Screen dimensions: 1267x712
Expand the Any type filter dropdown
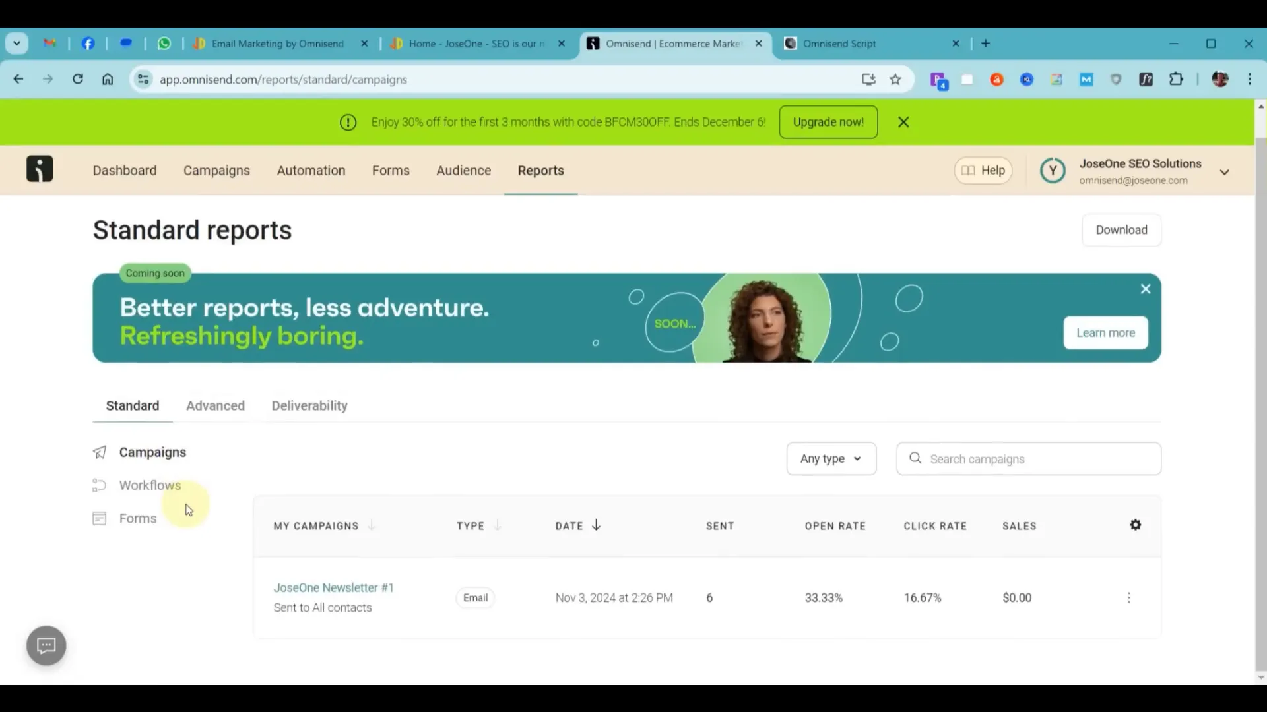point(831,459)
